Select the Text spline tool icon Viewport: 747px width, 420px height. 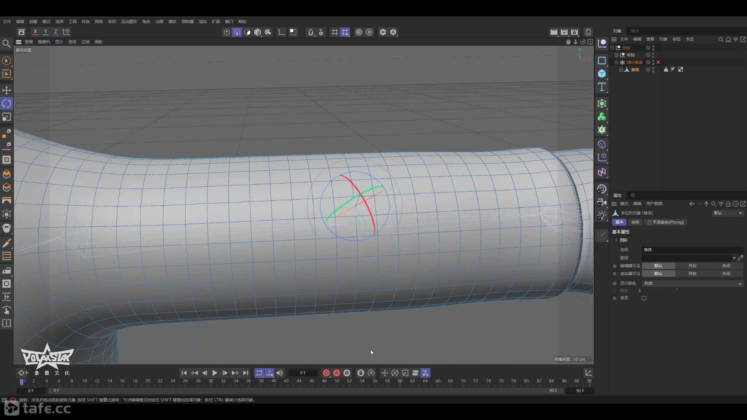pyautogui.click(x=602, y=87)
